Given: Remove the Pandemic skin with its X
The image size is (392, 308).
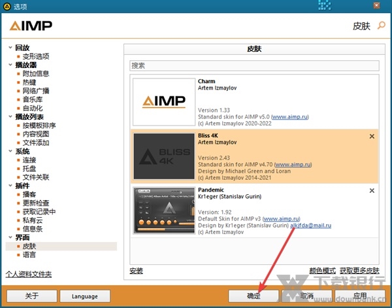Looking at the screenshot, I should point(372,191).
